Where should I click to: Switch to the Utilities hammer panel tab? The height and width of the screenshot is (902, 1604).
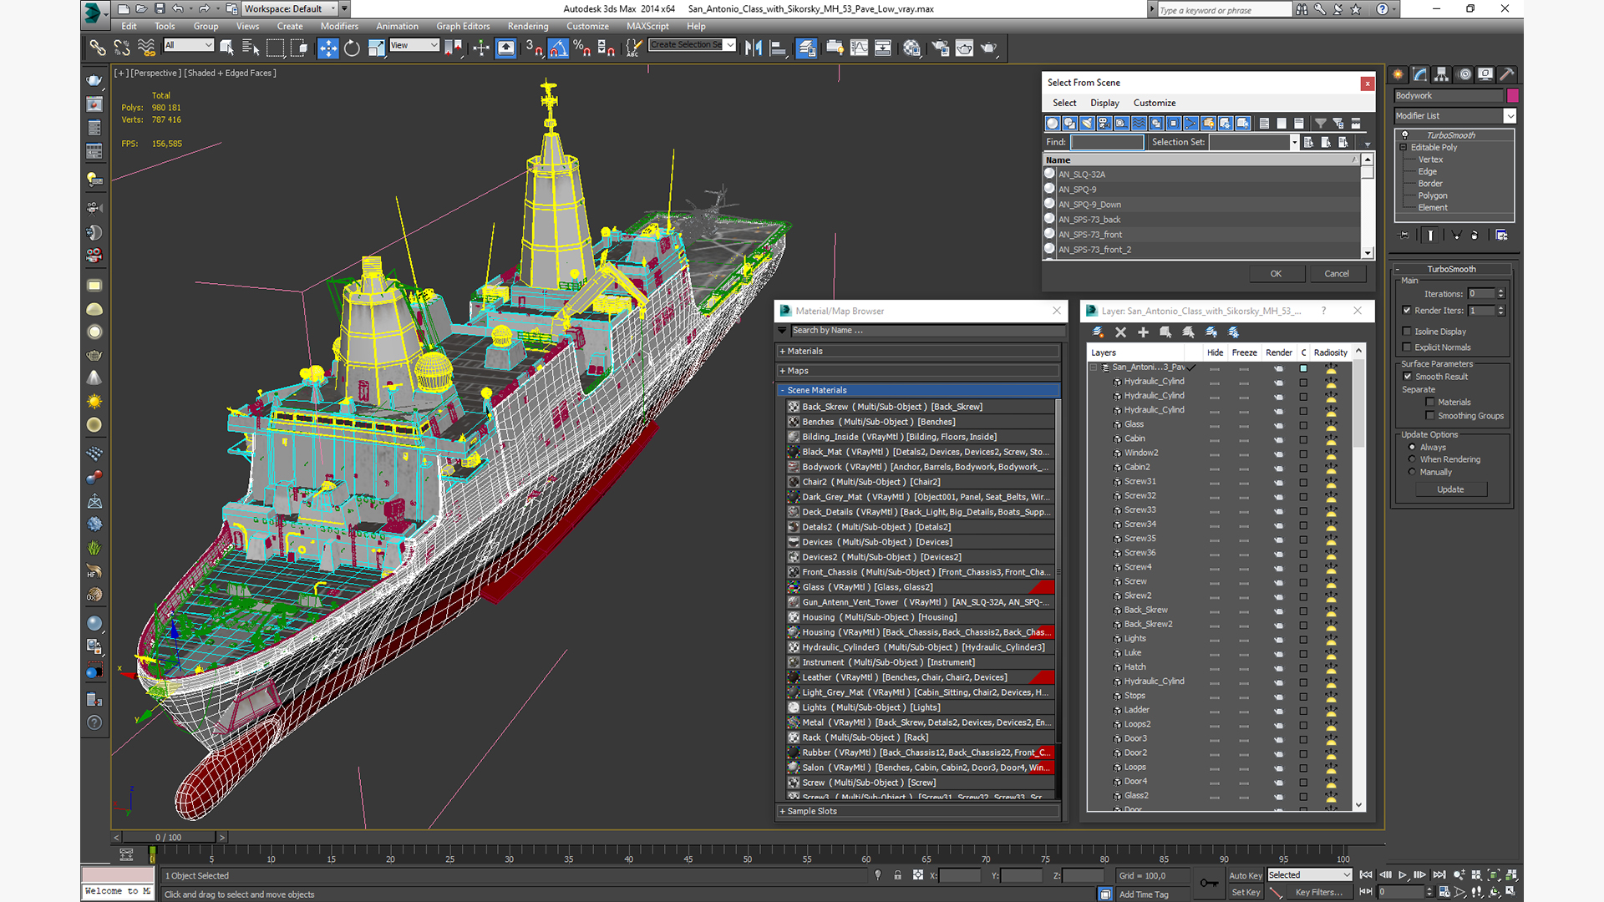point(1507,74)
